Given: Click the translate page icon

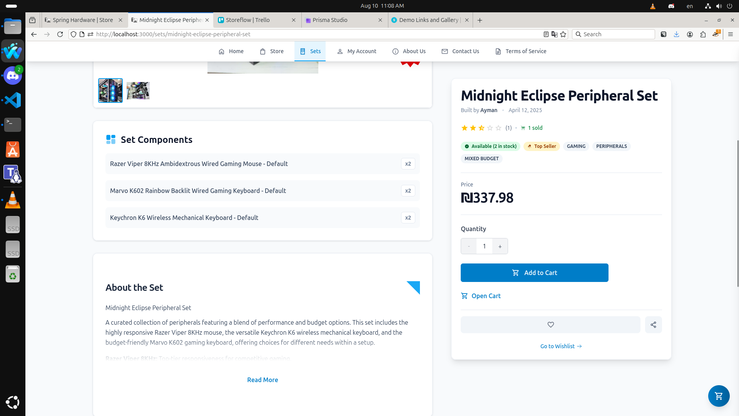Looking at the screenshot, I should [554, 34].
